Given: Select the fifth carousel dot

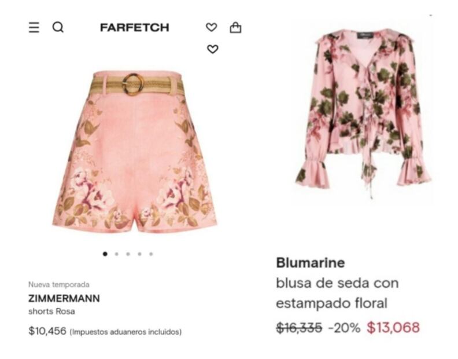Looking at the screenshot, I should point(151,254).
